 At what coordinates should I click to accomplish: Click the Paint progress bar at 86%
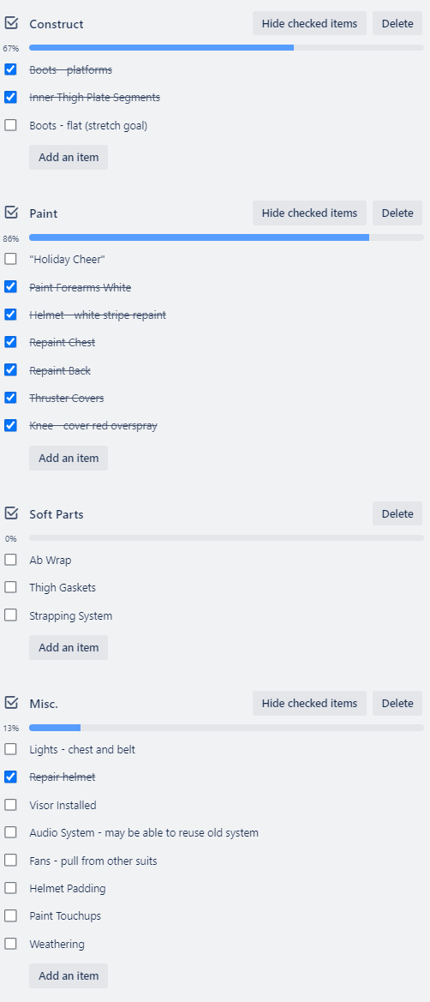226,237
